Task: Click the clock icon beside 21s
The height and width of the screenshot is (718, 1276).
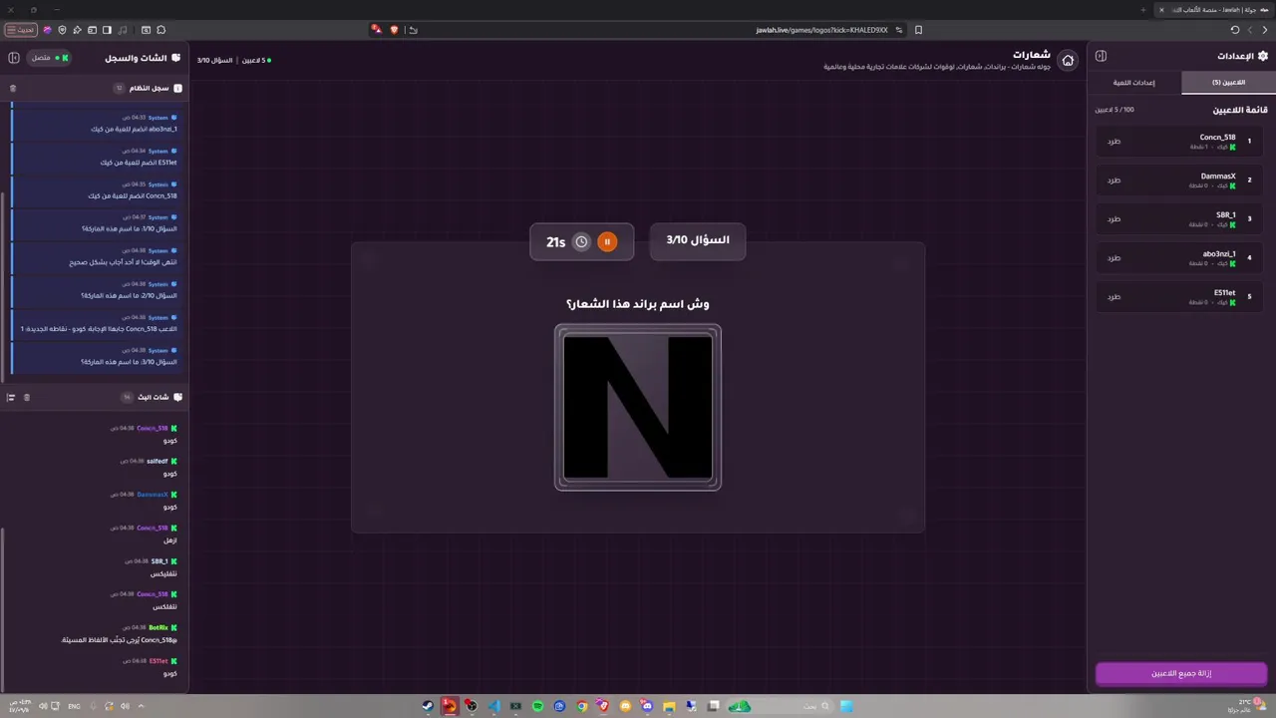Action: 581,241
